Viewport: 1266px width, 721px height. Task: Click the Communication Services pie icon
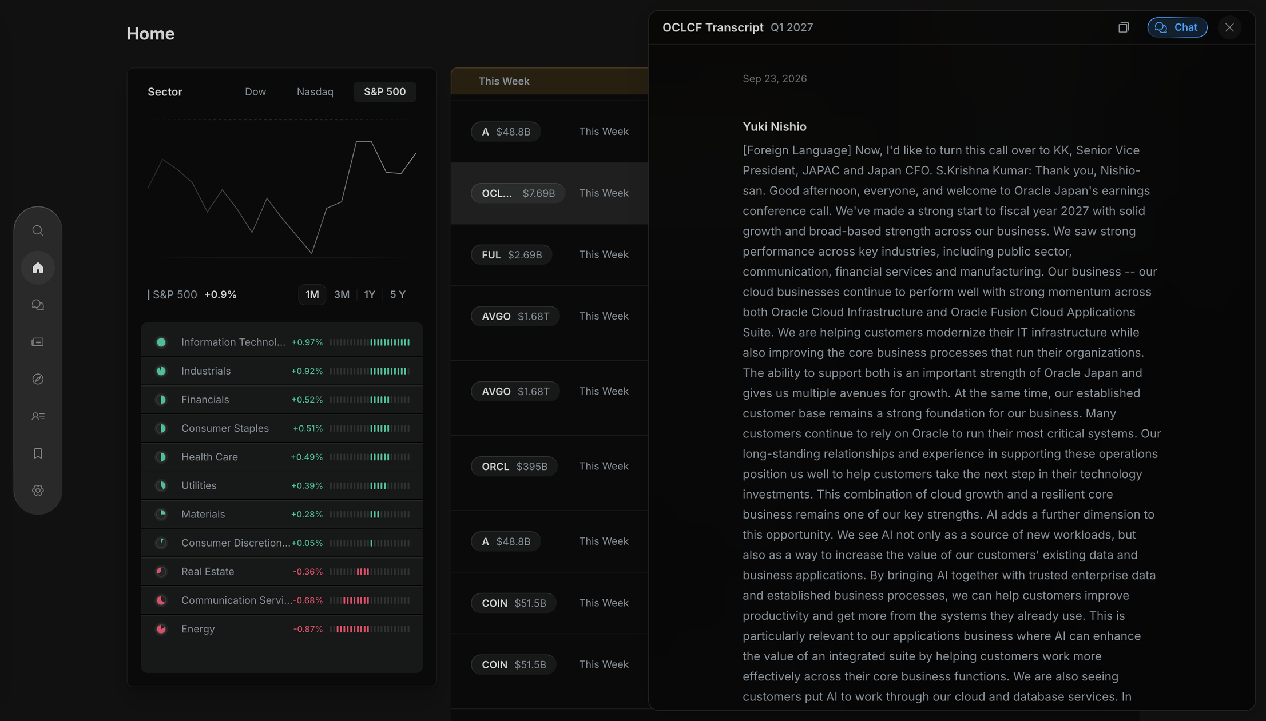161,600
